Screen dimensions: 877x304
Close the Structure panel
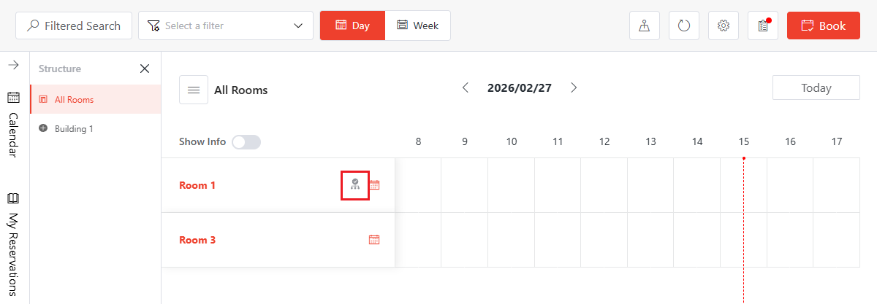click(145, 69)
